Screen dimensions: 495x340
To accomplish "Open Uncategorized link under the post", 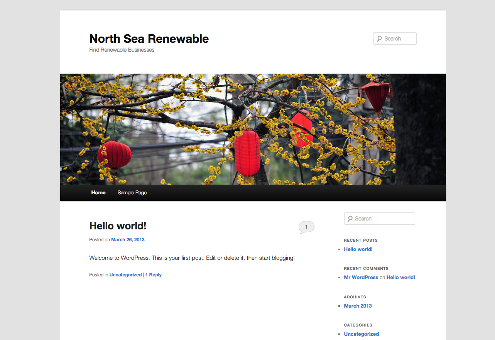I will (125, 275).
